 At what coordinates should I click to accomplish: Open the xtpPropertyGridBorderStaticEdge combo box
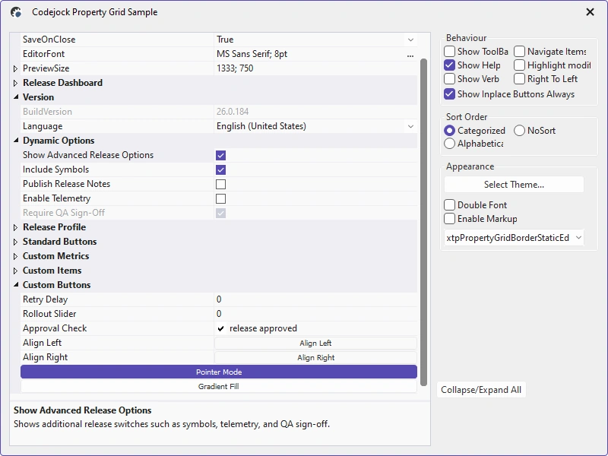pos(514,238)
